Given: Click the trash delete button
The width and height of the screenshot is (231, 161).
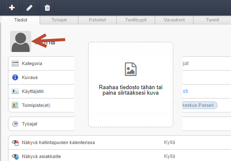Looking at the screenshot, I should (47, 7).
